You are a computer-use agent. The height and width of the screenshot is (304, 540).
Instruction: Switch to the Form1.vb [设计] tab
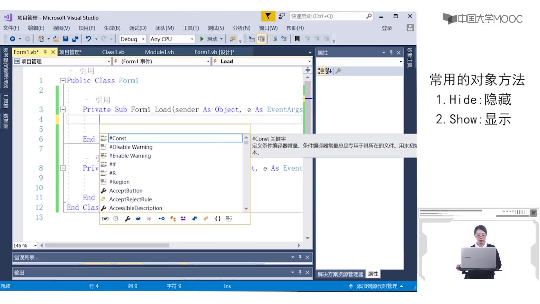(x=214, y=52)
